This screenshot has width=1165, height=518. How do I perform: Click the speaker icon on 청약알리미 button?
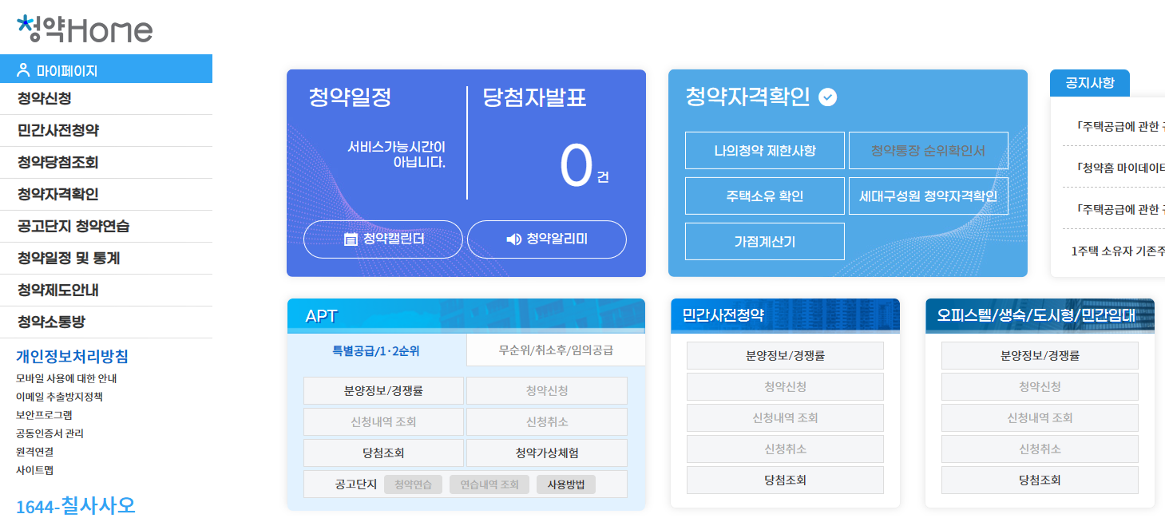pyautogui.click(x=513, y=239)
